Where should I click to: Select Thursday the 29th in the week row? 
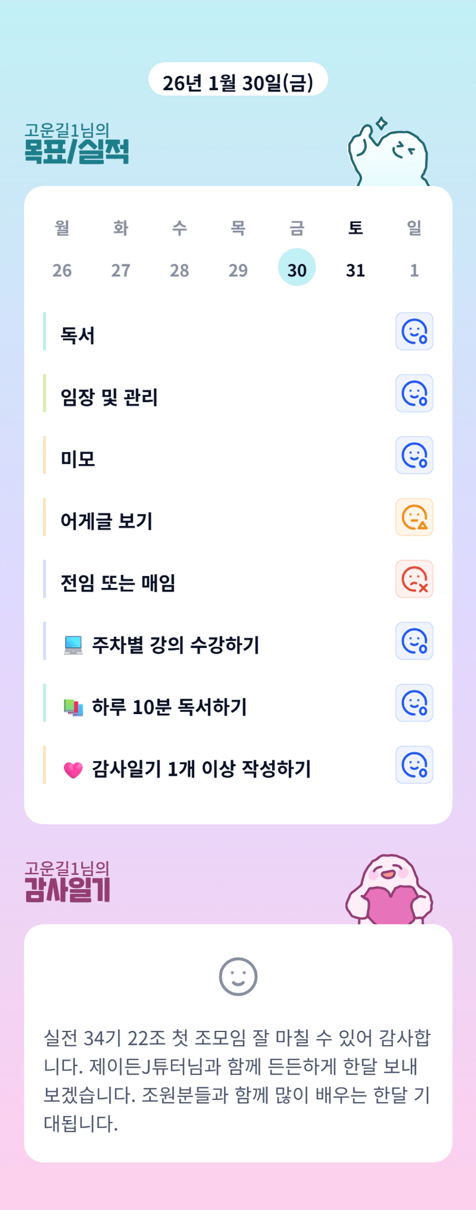238,270
